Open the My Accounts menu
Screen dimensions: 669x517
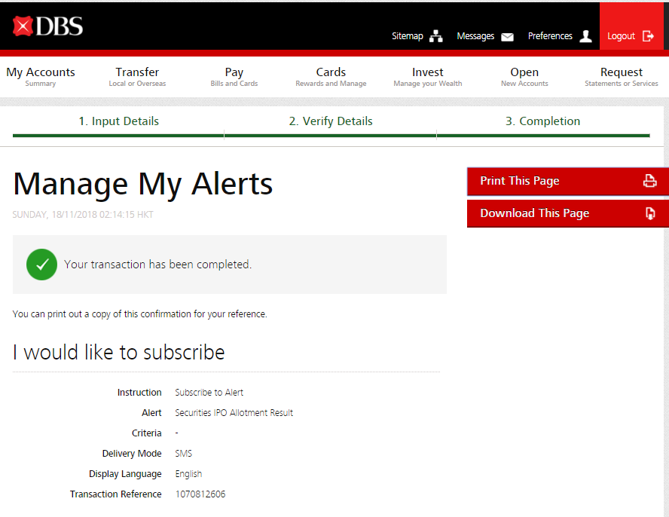click(41, 77)
